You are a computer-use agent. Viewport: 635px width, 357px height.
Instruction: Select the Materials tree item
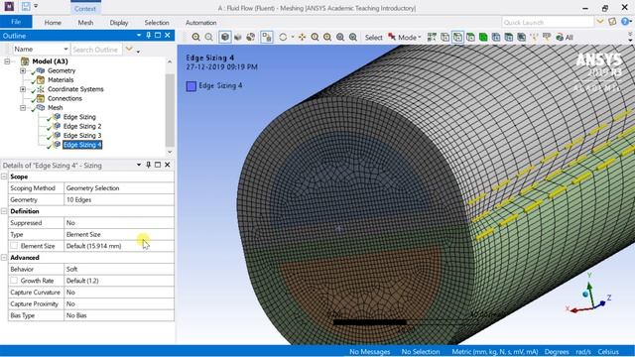(x=61, y=79)
